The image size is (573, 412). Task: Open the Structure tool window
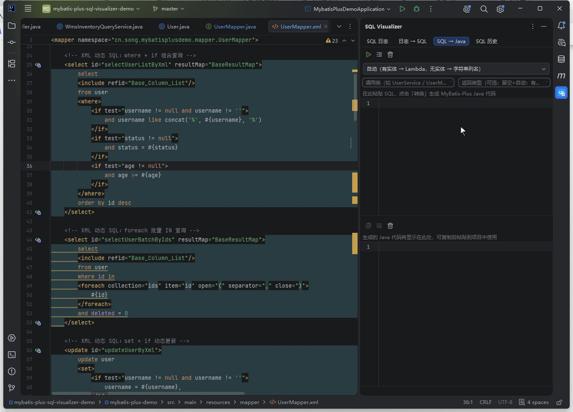pos(12,64)
